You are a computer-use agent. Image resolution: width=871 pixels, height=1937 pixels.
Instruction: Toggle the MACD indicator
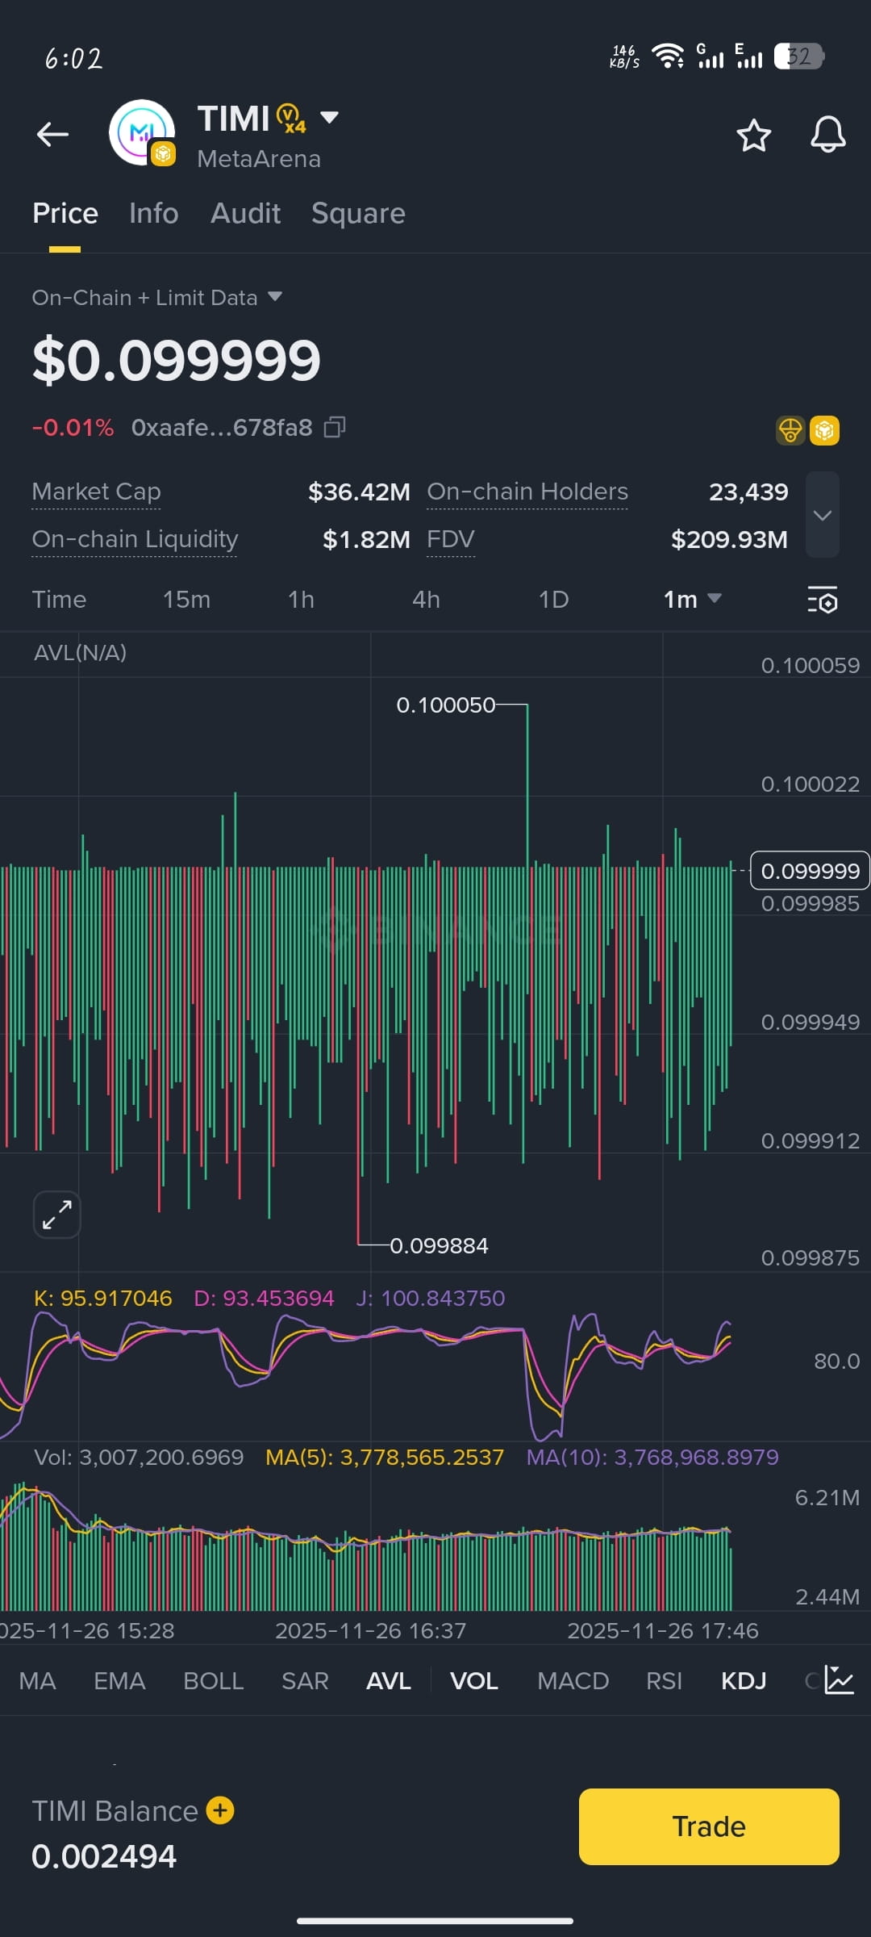coord(573,1681)
